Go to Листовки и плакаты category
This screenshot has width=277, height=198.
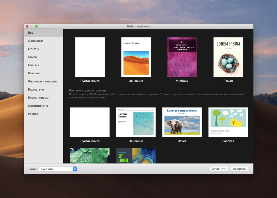pyautogui.click(x=42, y=81)
